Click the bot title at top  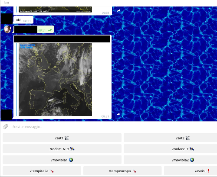pos(7,3)
